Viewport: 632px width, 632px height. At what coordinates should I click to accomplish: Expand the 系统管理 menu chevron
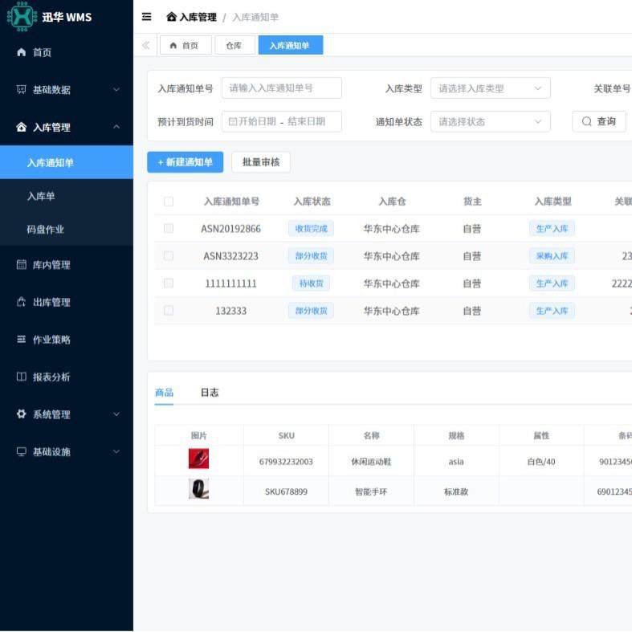(x=116, y=414)
